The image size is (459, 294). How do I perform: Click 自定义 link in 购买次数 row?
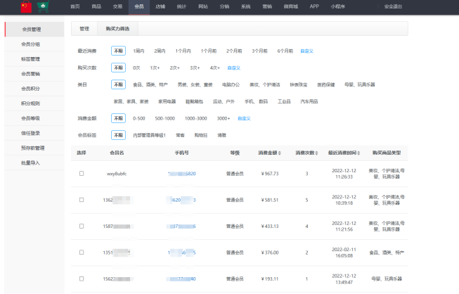pyautogui.click(x=234, y=68)
